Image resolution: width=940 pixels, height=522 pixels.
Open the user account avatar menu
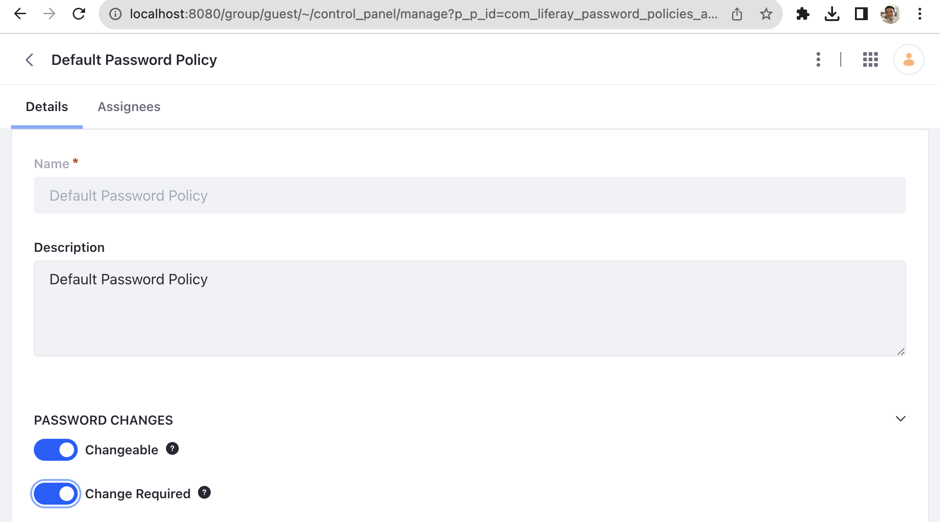[908, 59]
